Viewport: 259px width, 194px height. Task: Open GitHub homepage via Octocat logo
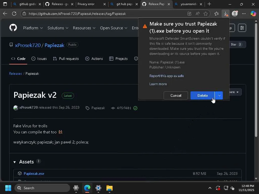(x=13, y=28)
